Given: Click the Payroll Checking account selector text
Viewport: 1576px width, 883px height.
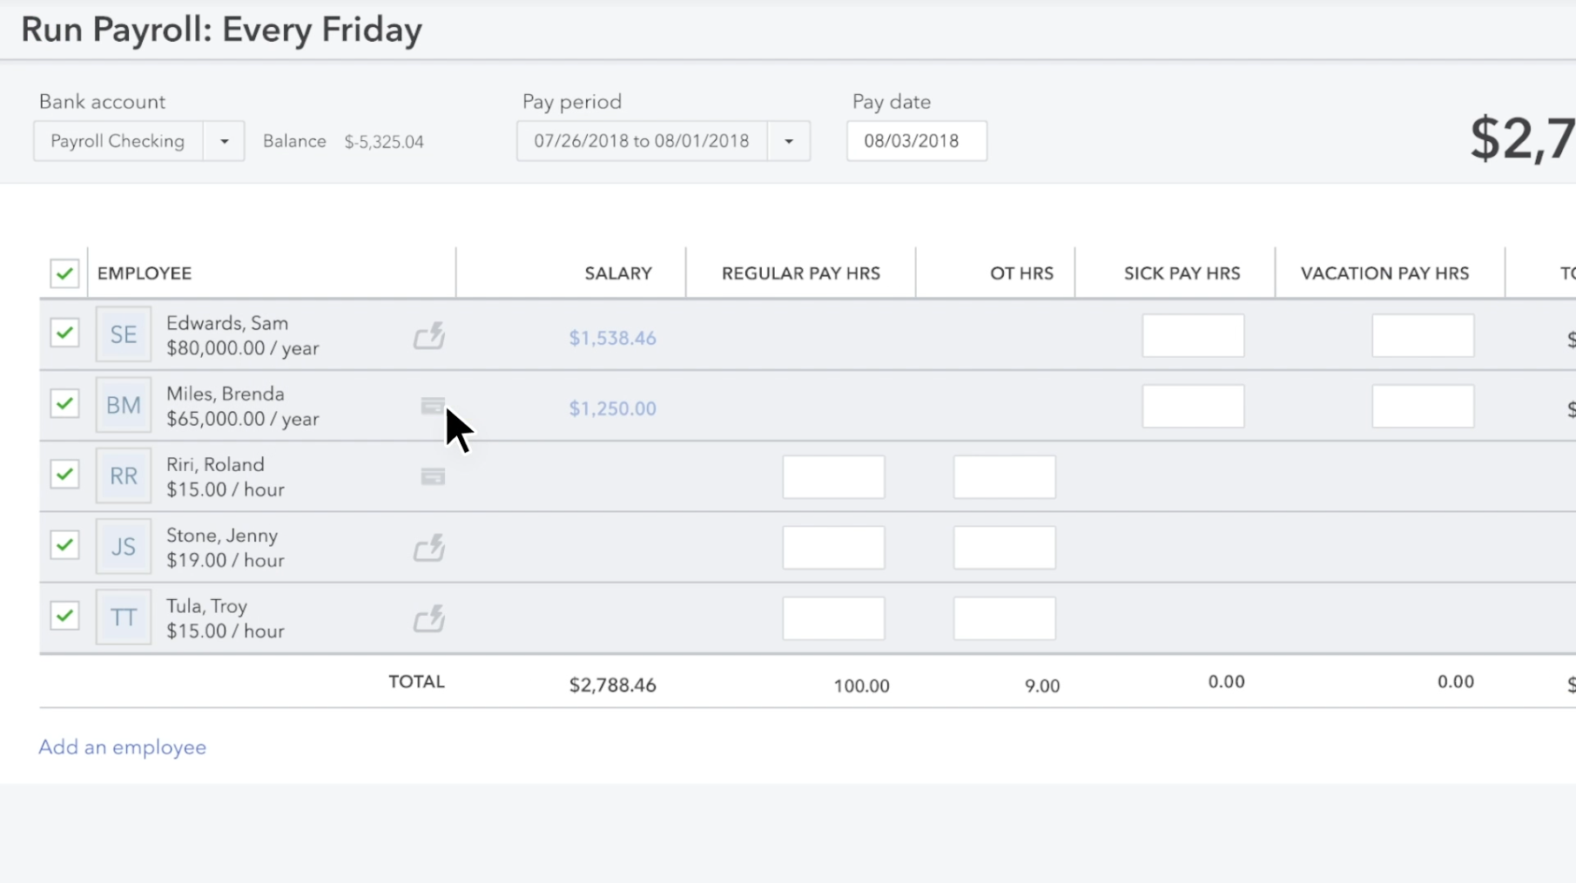Looking at the screenshot, I should [x=118, y=141].
